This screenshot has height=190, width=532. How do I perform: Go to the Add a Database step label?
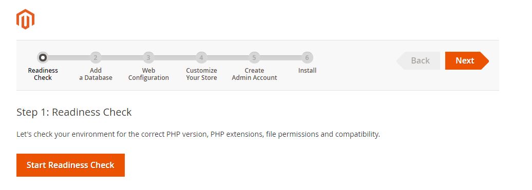coord(96,74)
